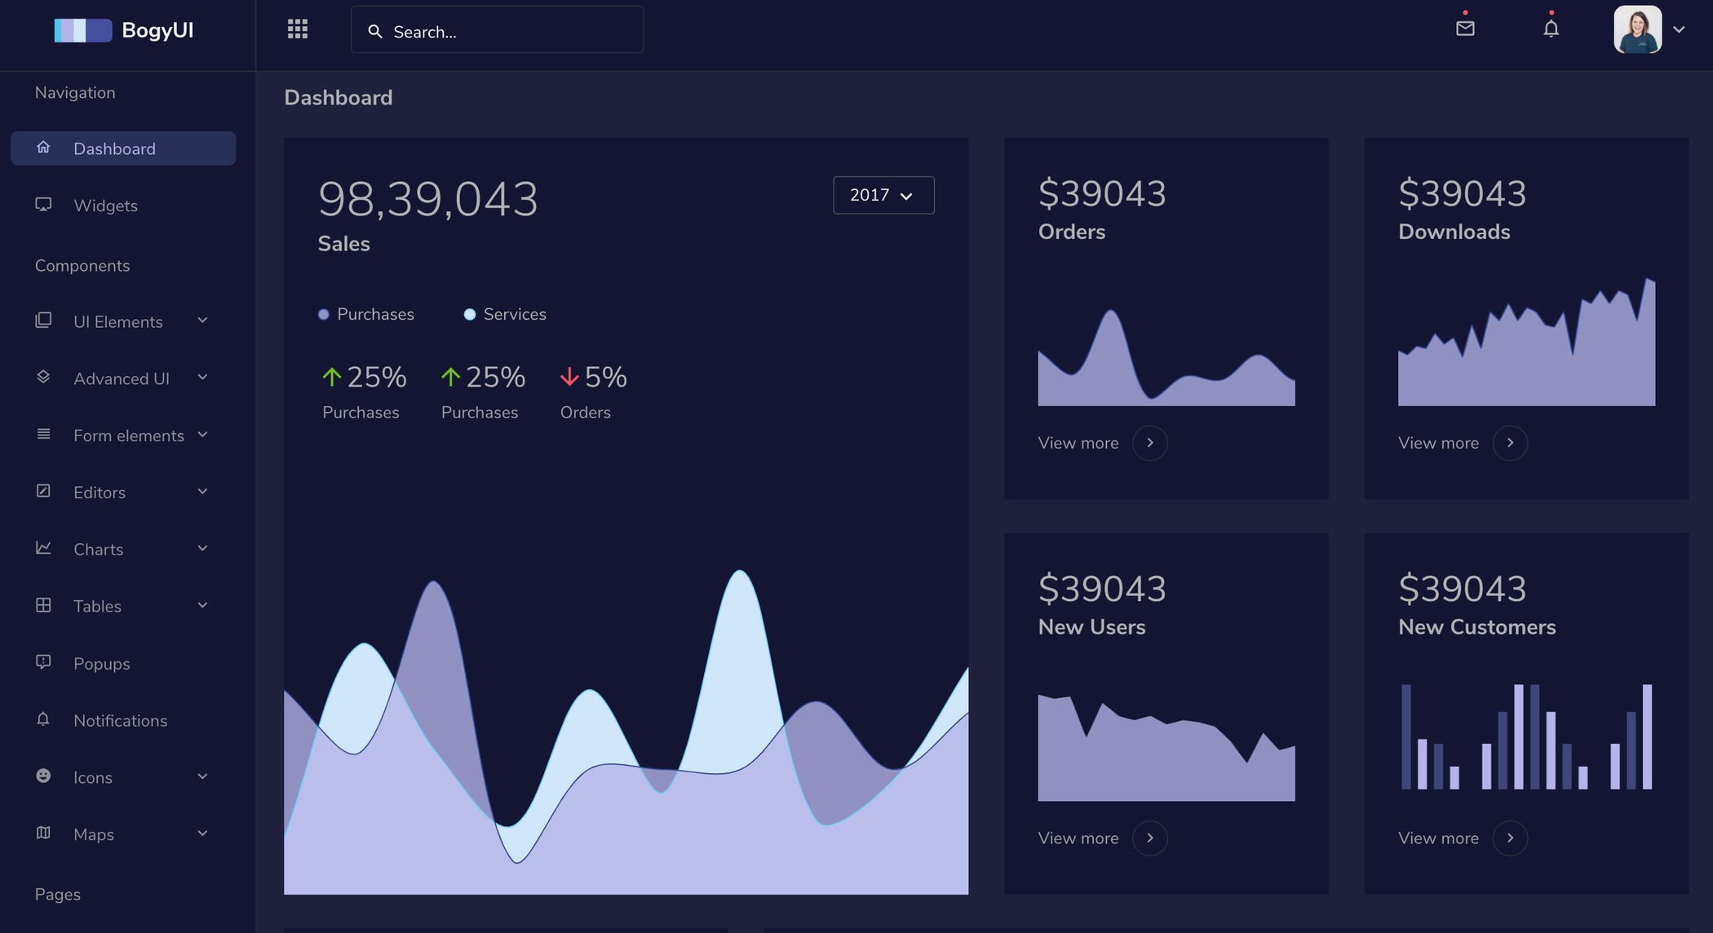Image resolution: width=1713 pixels, height=933 pixels.
Task: Select Dashboard in the navigation menu
Action: coord(123,148)
